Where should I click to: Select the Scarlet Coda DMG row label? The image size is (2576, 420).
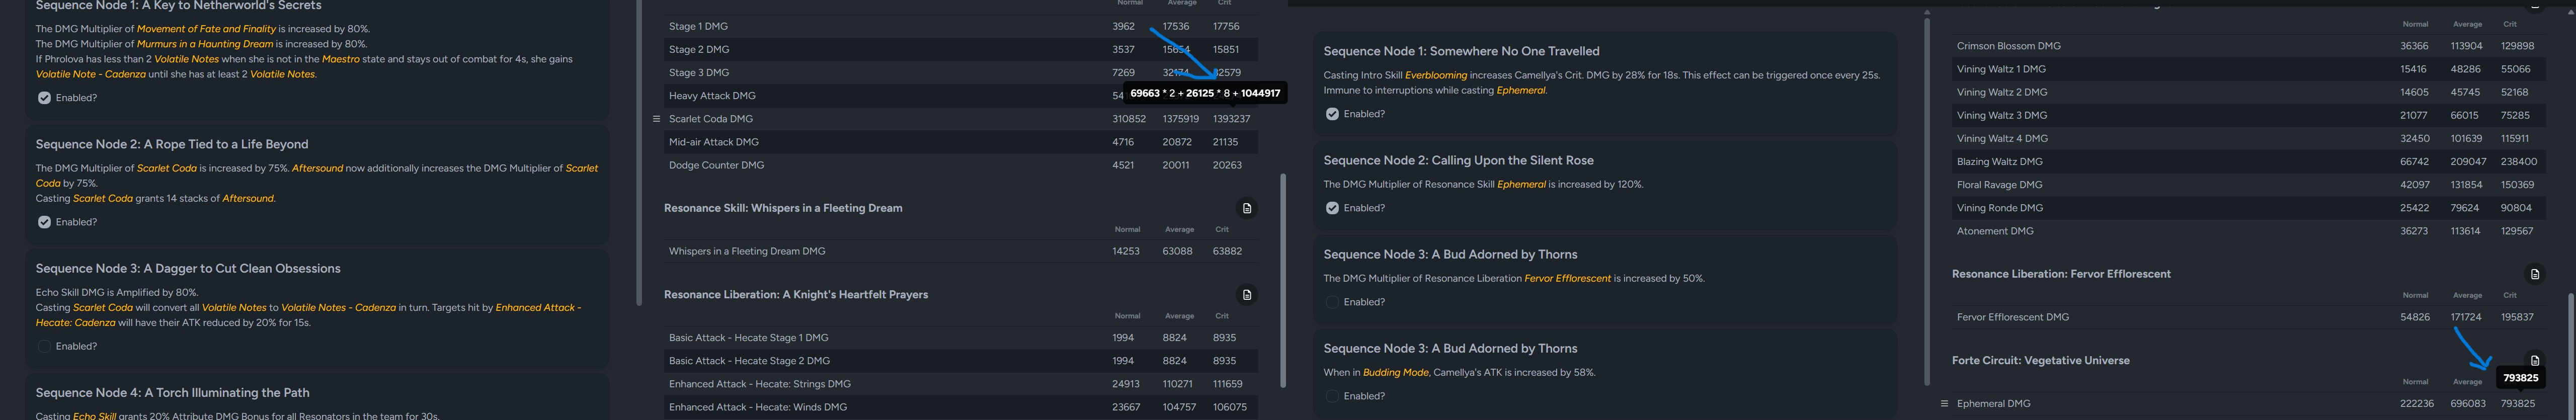pos(711,119)
